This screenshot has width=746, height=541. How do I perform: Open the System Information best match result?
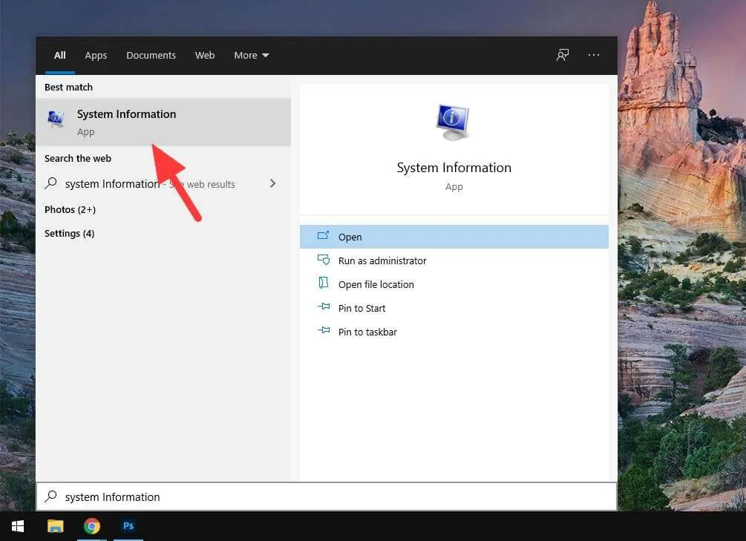[163, 122]
